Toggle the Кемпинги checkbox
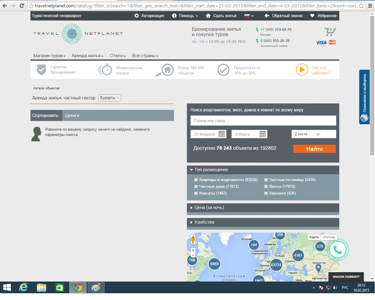The height and width of the screenshot is (300, 375). tap(266, 193)
